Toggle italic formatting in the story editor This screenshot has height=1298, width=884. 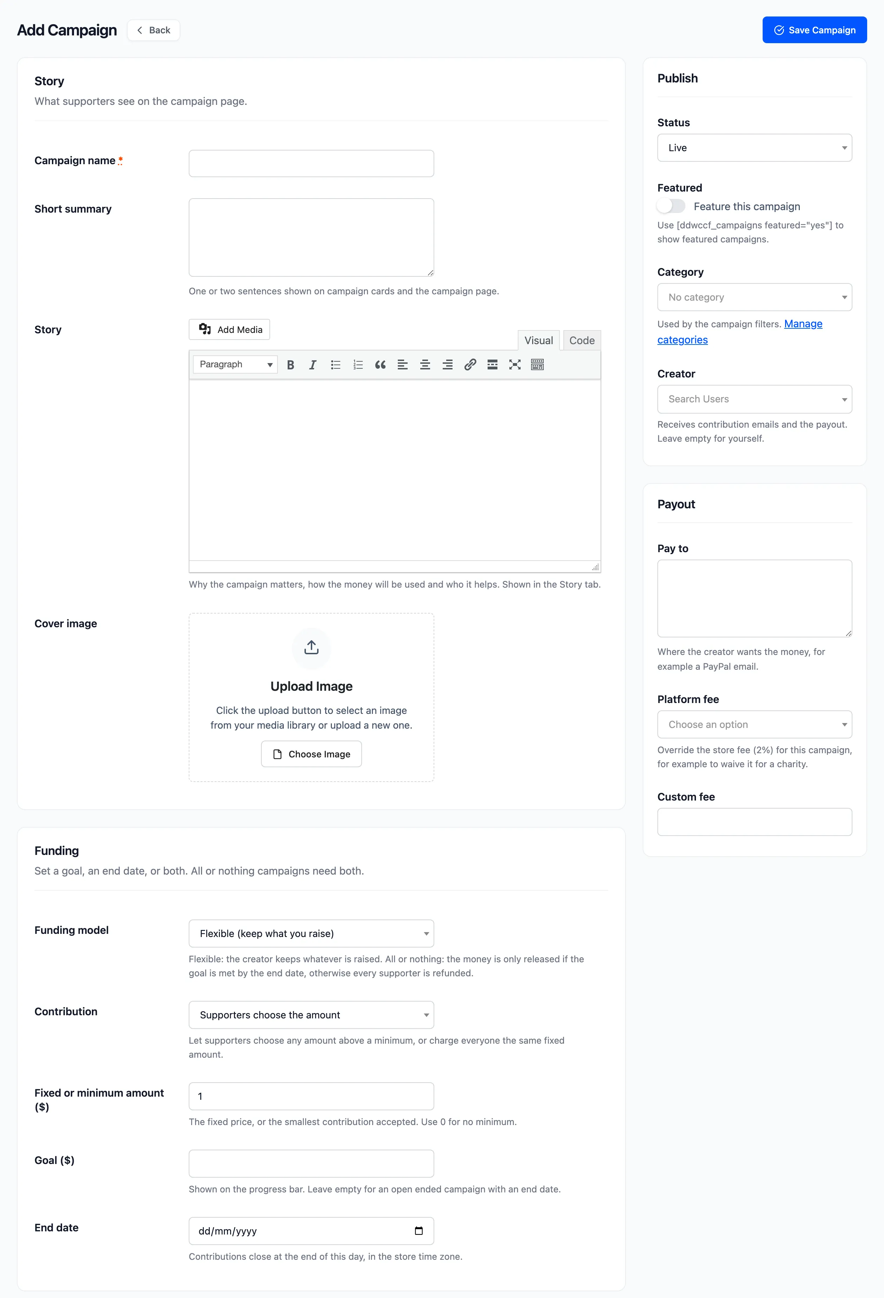(x=313, y=365)
